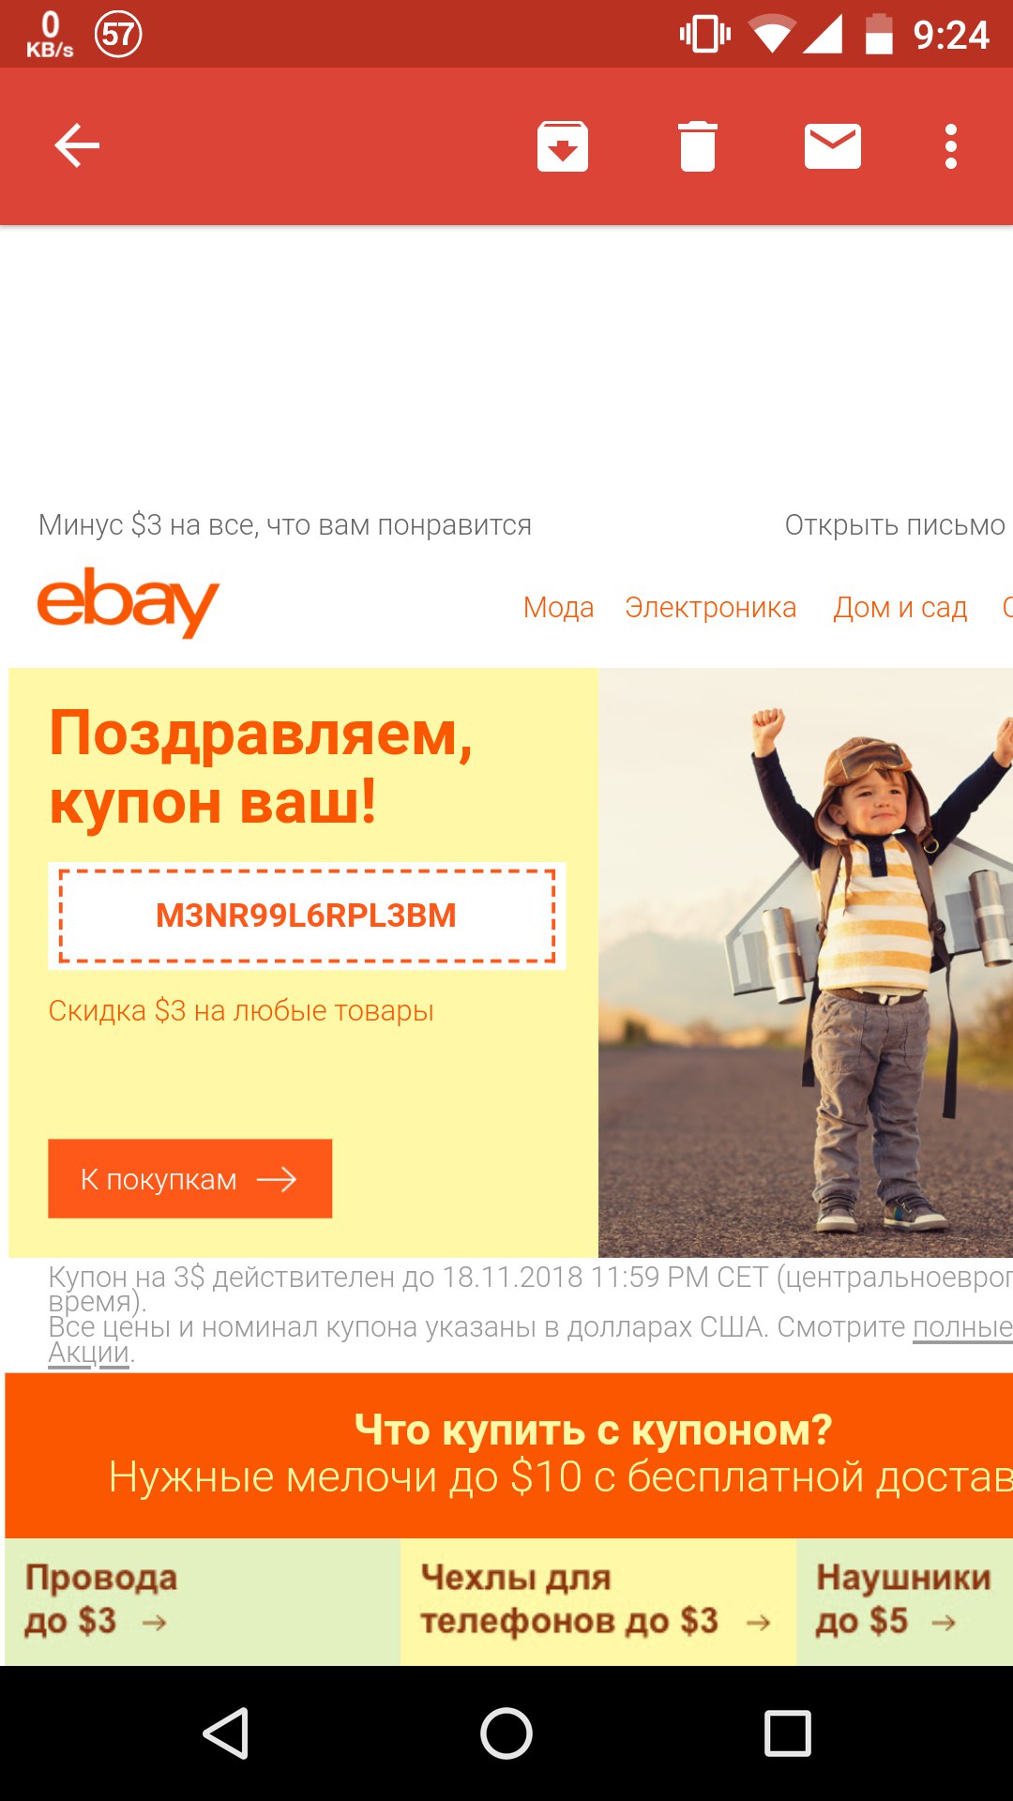Open the Мода category link
This screenshot has height=1801, width=1013.
[558, 608]
